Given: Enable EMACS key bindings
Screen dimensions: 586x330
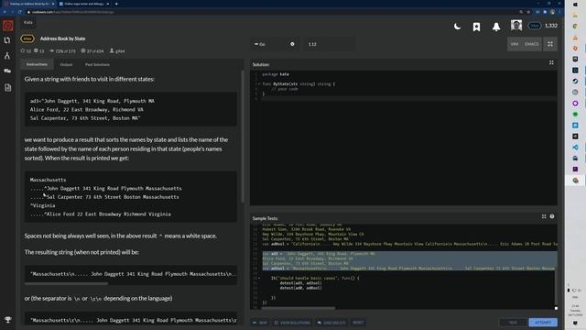Looking at the screenshot, I should click(x=531, y=44).
